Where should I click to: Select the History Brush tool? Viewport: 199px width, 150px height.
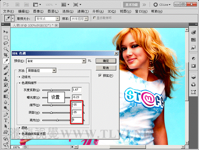[x=5, y=85]
